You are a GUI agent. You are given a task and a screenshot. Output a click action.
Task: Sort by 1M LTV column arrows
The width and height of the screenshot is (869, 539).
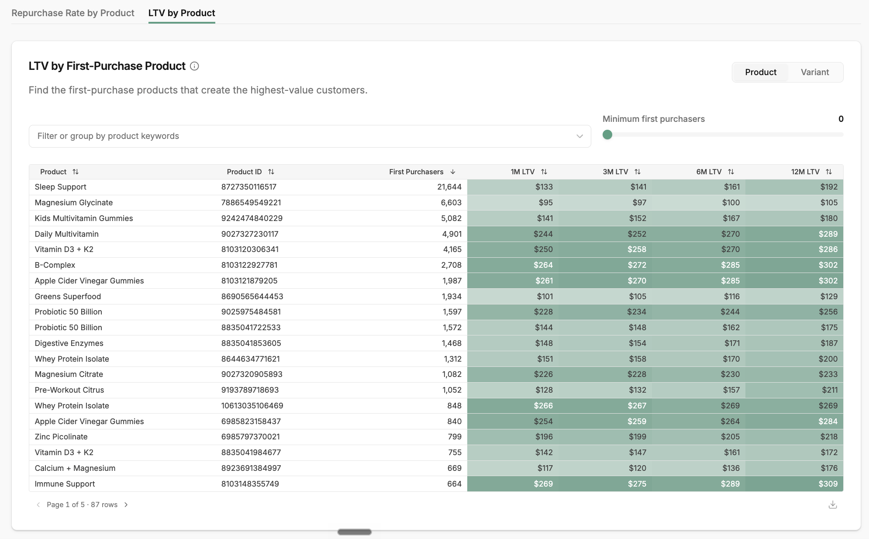tap(544, 172)
